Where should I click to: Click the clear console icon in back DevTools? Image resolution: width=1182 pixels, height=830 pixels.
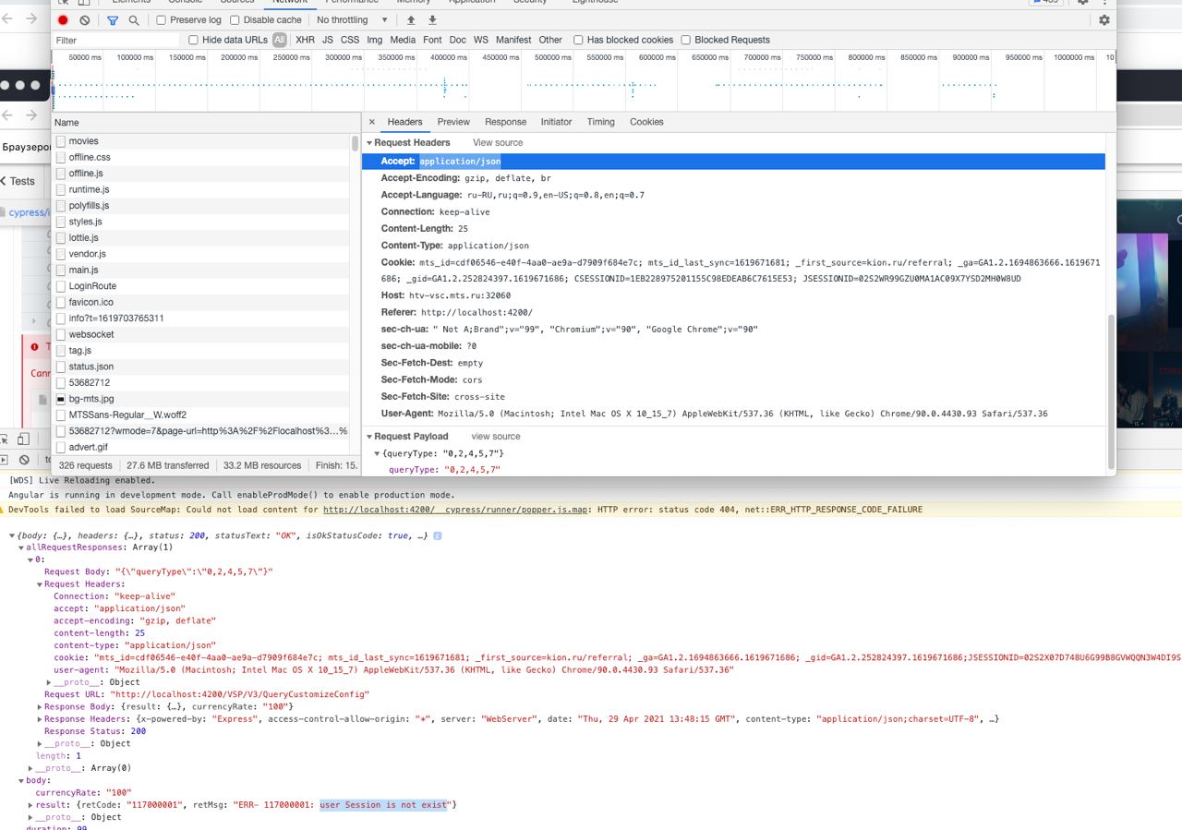tap(25, 459)
